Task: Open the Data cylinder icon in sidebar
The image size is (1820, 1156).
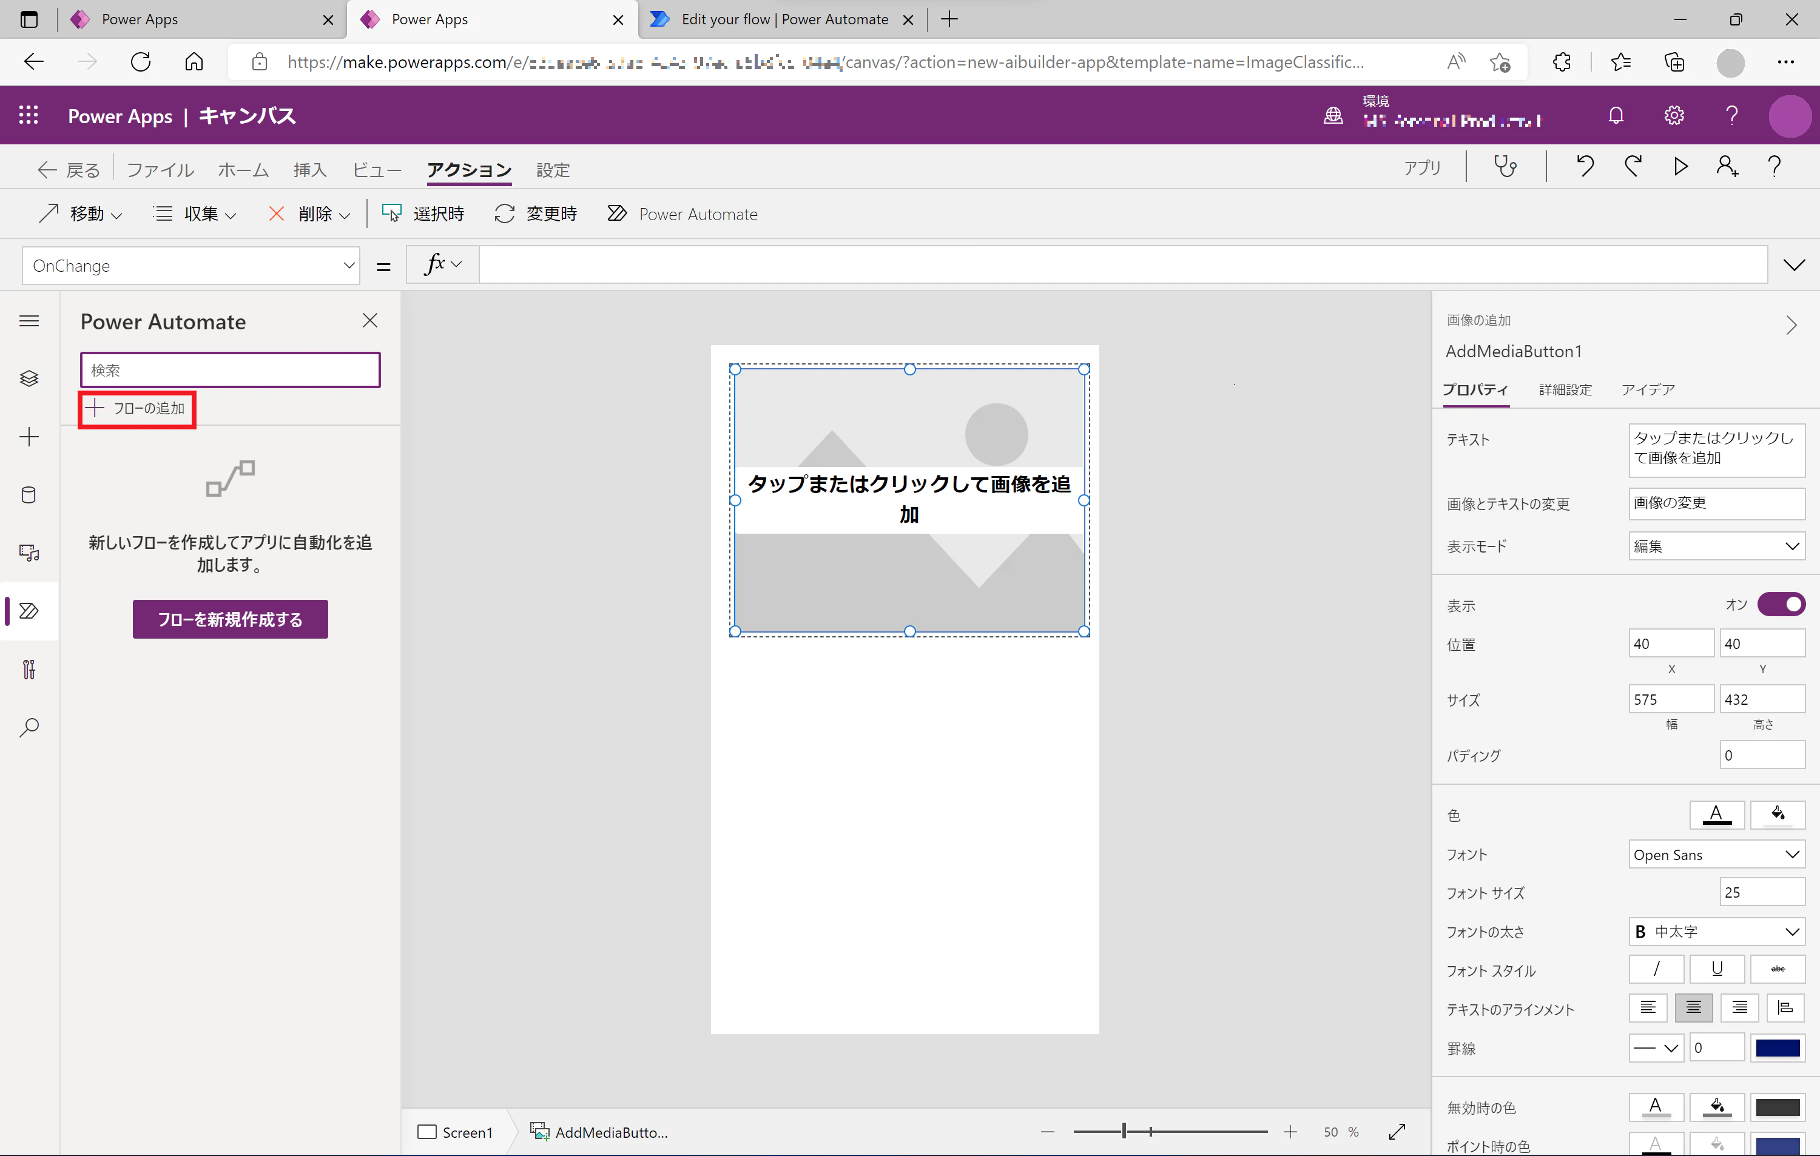Action: (x=29, y=495)
